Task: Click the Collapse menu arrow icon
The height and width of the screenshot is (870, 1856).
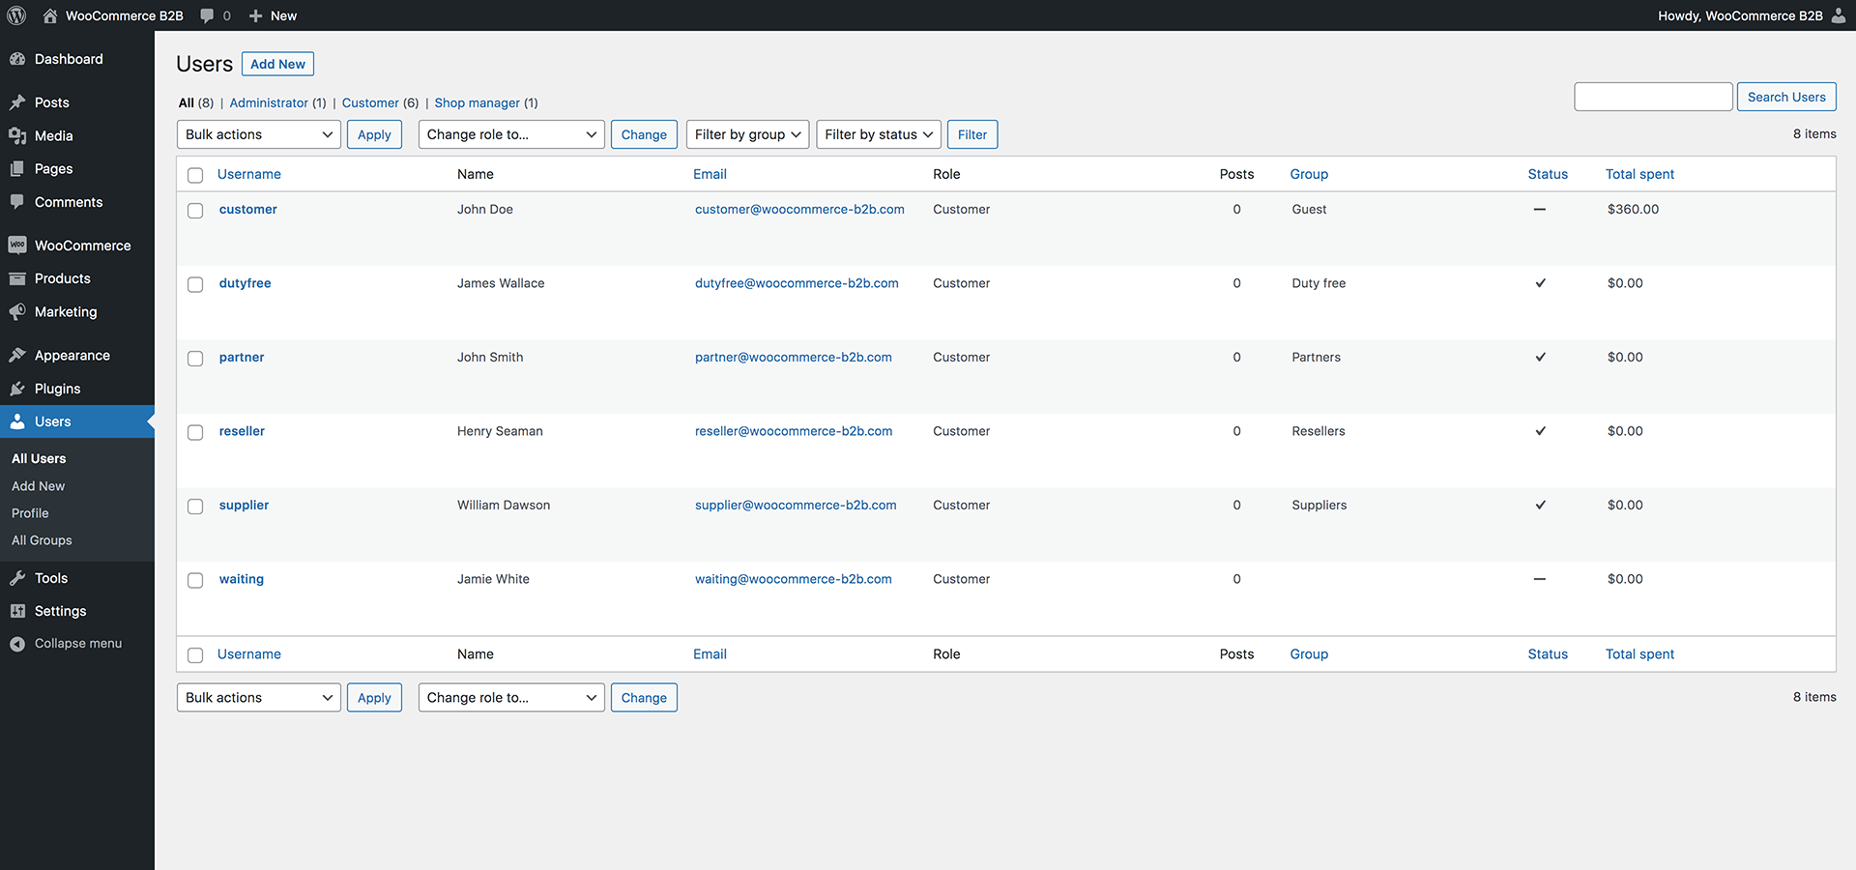Action: point(17,644)
